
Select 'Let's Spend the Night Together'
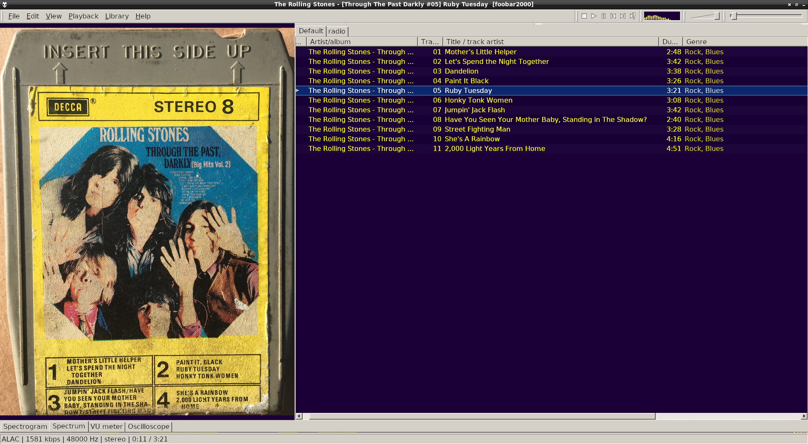(551, 61)
